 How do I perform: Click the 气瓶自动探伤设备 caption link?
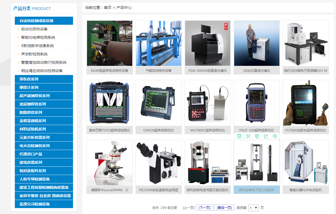click(x=159, y=71)
